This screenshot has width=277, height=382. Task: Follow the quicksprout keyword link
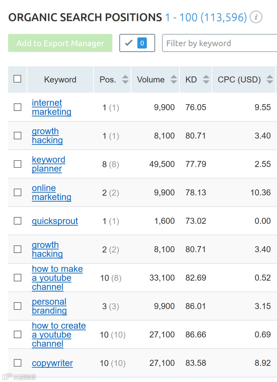pos(55,221)
